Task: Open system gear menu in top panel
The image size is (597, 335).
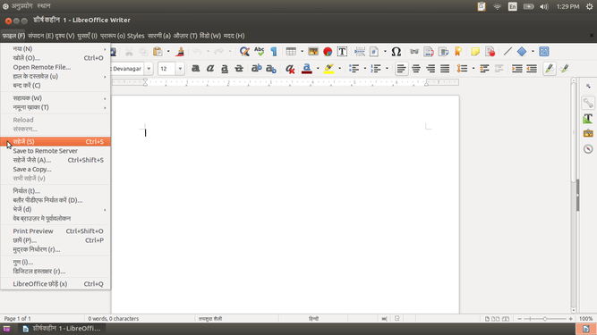Action: [x=589, y=6]
